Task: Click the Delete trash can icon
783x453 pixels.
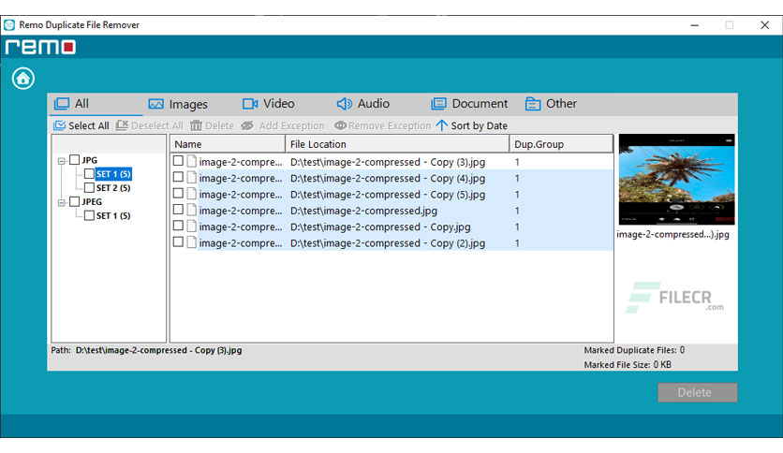Action: pyautogui.click(x=197, y=125)
